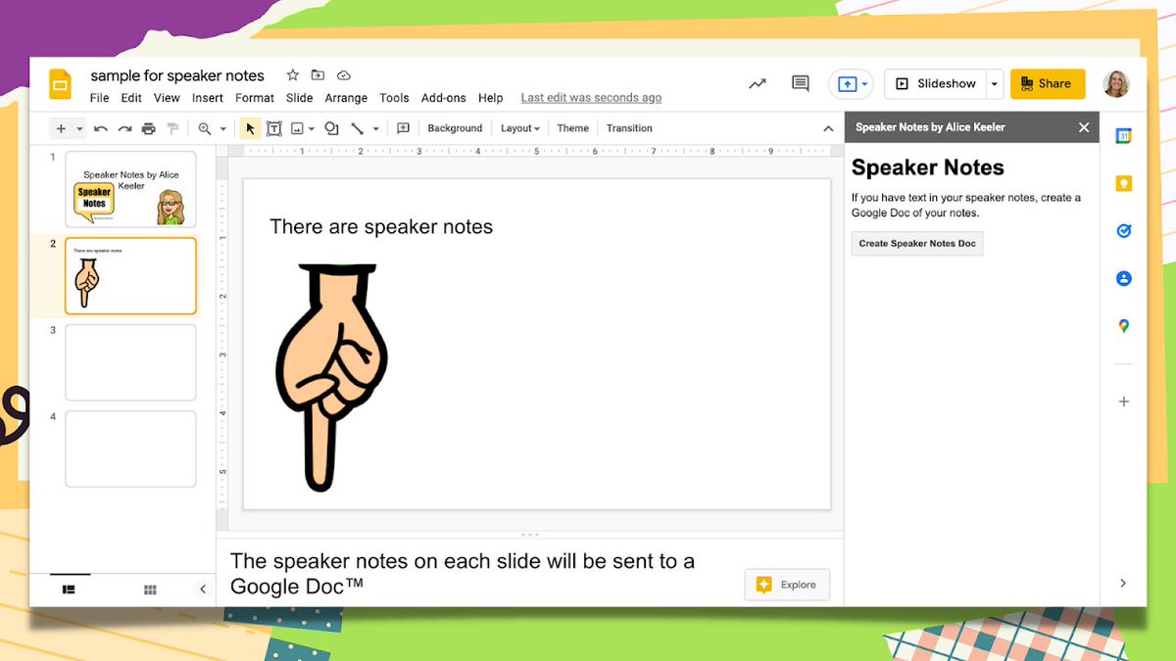Select the shape tool
The image size is (1176, 661).
[330, 128]
